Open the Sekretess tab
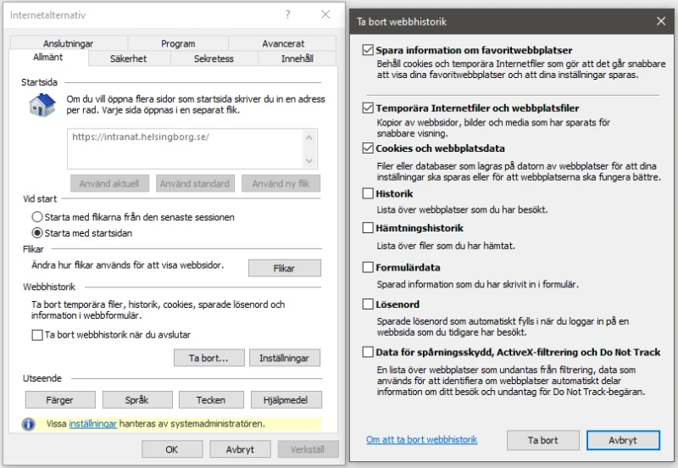678x468 pixels. pyautogui.click(x=214, y=58)
